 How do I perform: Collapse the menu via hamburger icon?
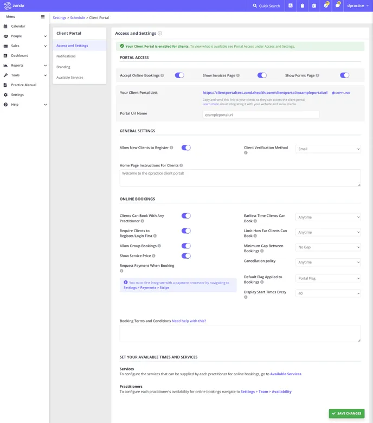[43, 17]
